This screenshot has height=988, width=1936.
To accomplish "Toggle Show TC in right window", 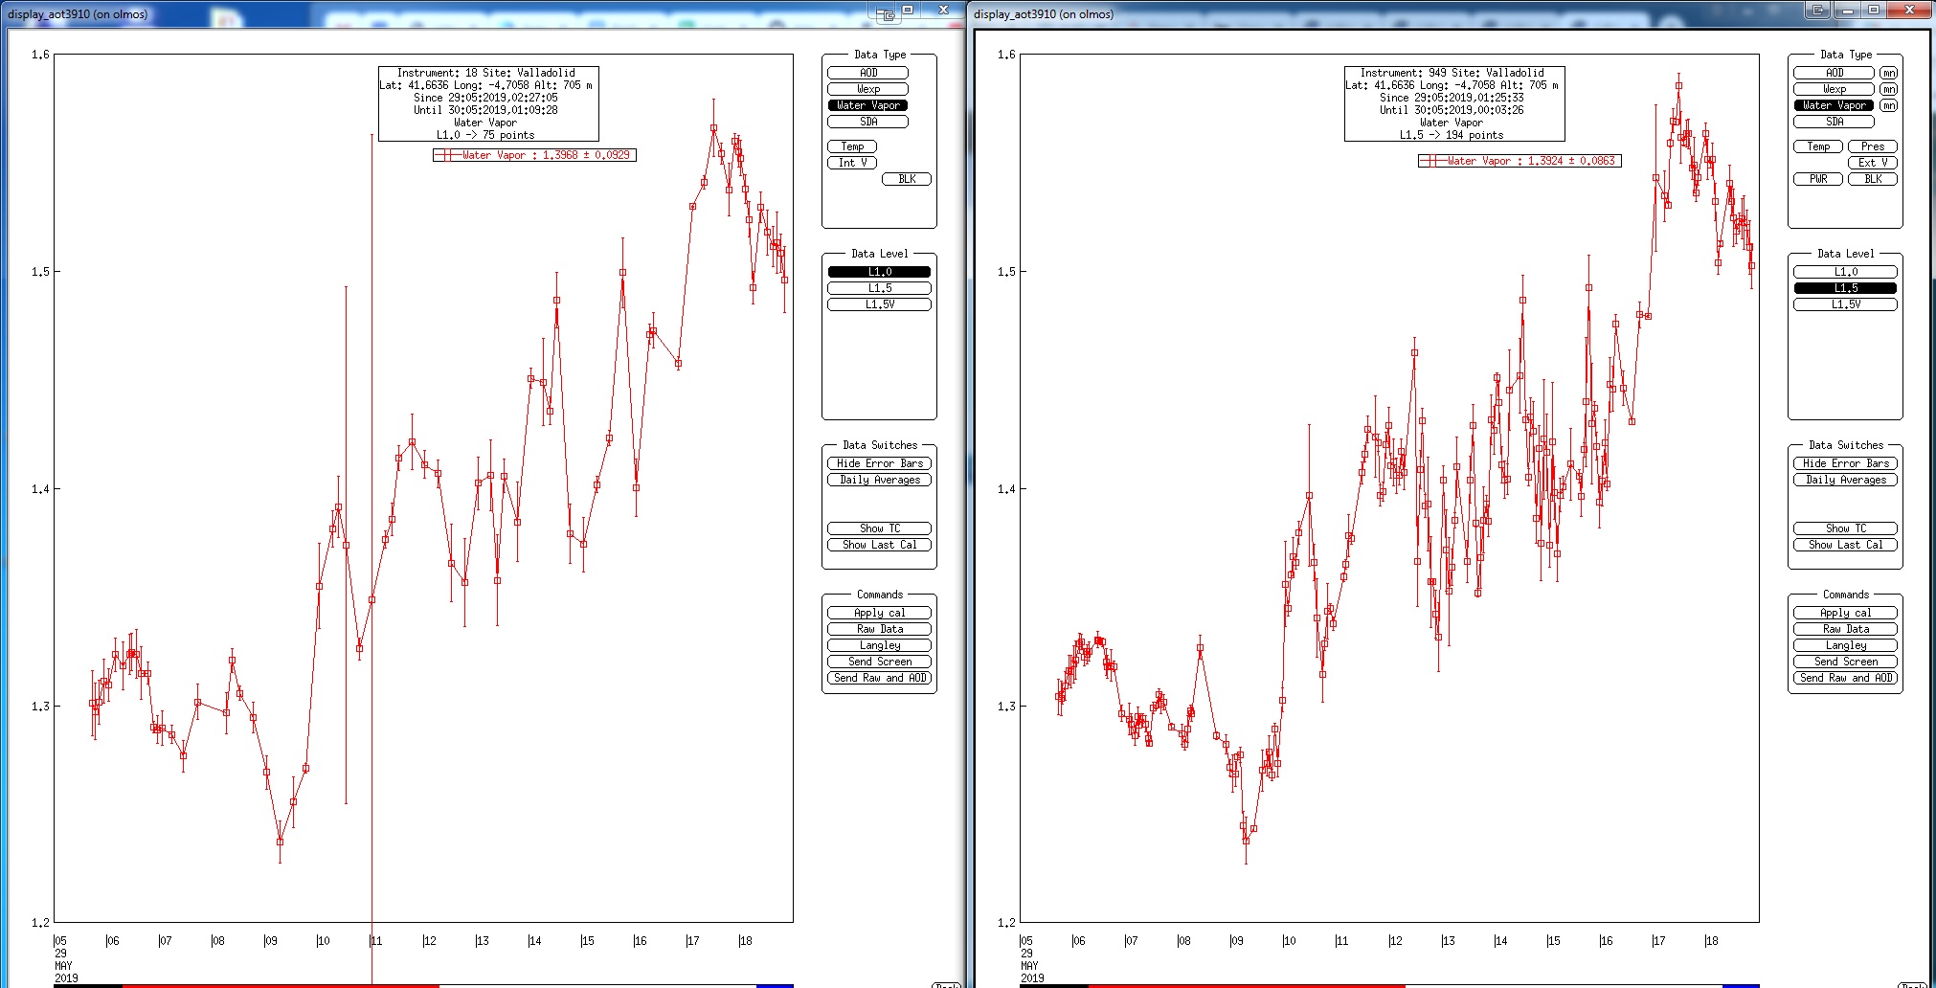I will point(1845,528).
